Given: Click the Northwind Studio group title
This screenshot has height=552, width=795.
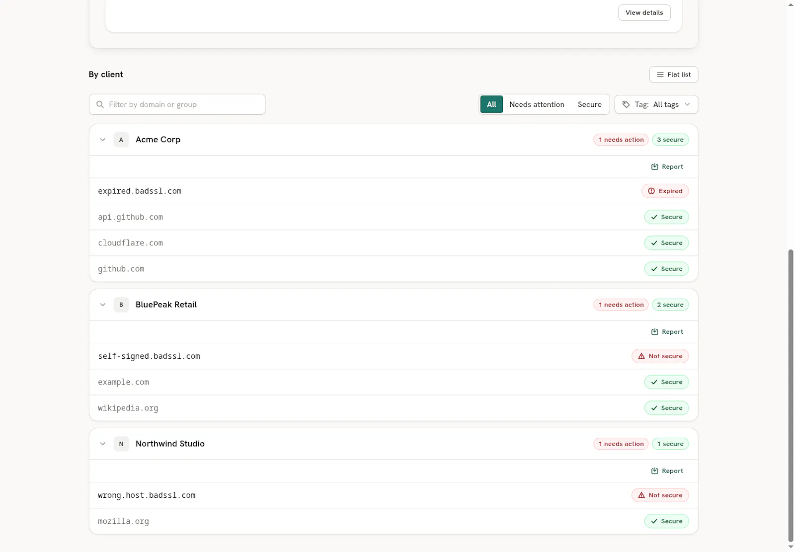Looking at the screenshot, I should [170, 444].
